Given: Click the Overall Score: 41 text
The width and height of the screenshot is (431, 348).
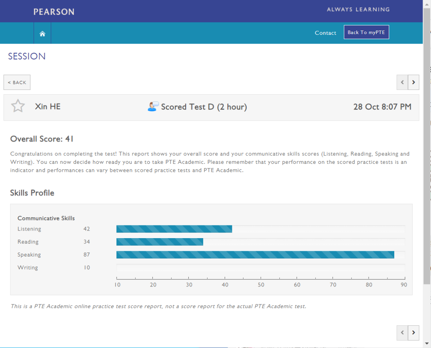Looking at the screenshot, I should click(x=42, y=139).
